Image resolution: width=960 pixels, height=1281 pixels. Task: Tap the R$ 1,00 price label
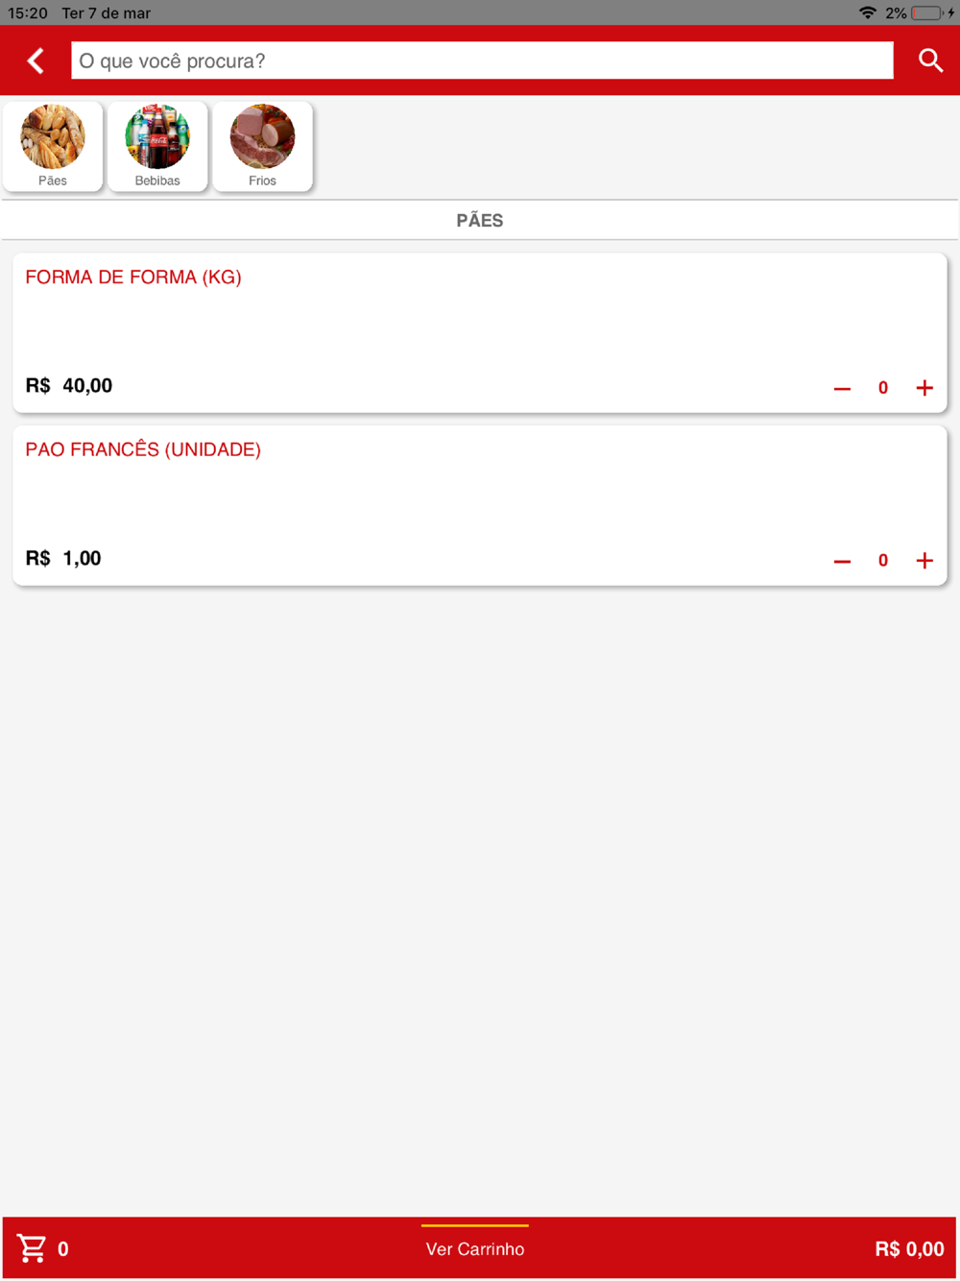click(x=63, y=559)
